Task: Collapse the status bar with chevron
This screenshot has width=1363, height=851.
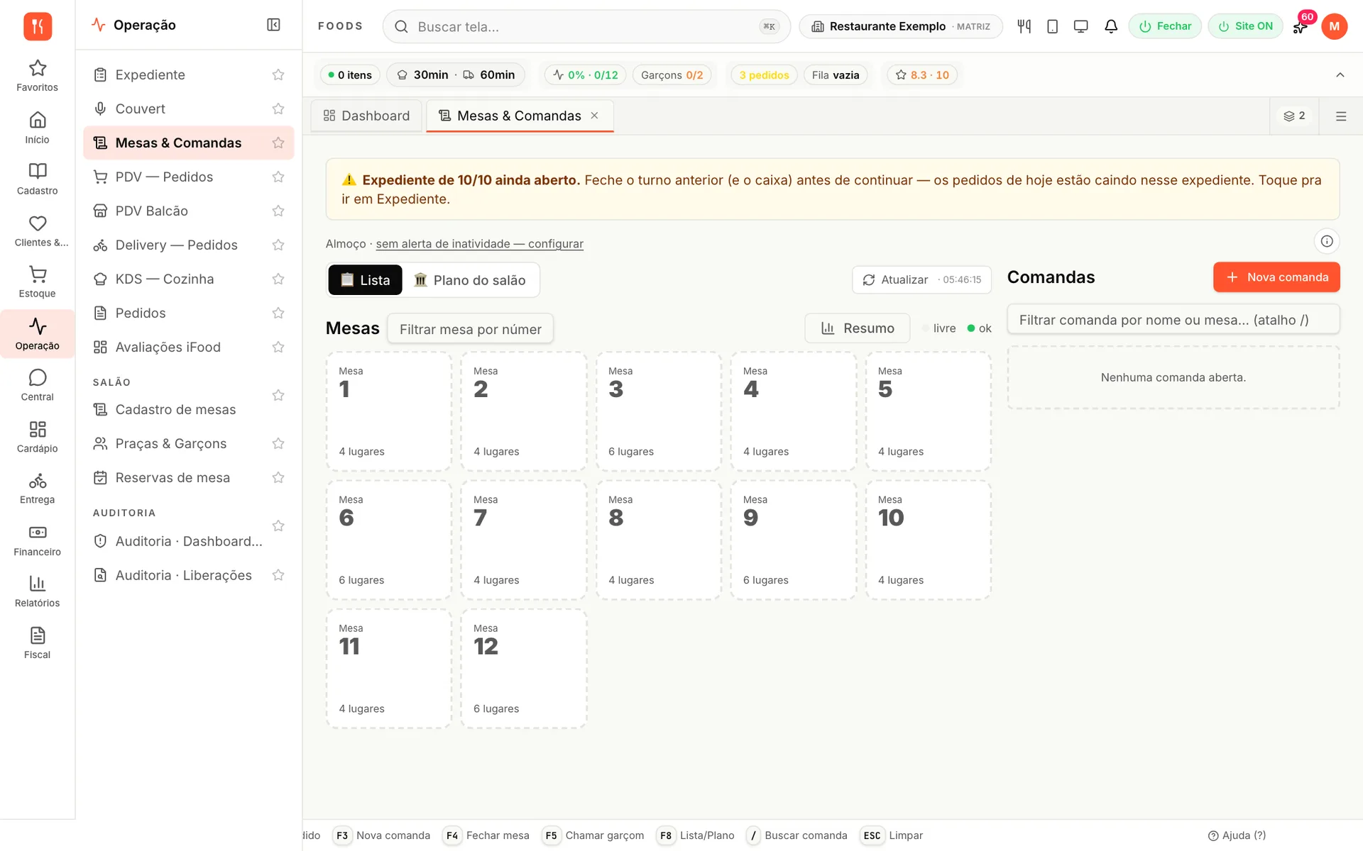Action: 1340,74
